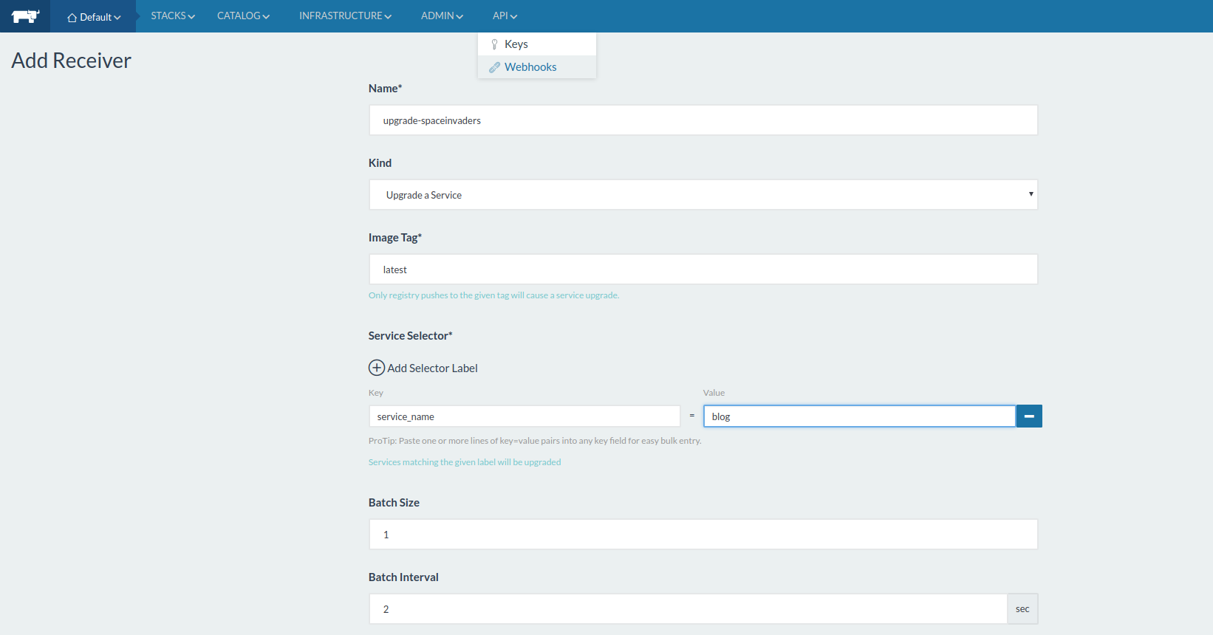The height and width of the screenshot is (635, 1213).
Task: Click the key icon beside Keys
Action: [x=494, y=44]
